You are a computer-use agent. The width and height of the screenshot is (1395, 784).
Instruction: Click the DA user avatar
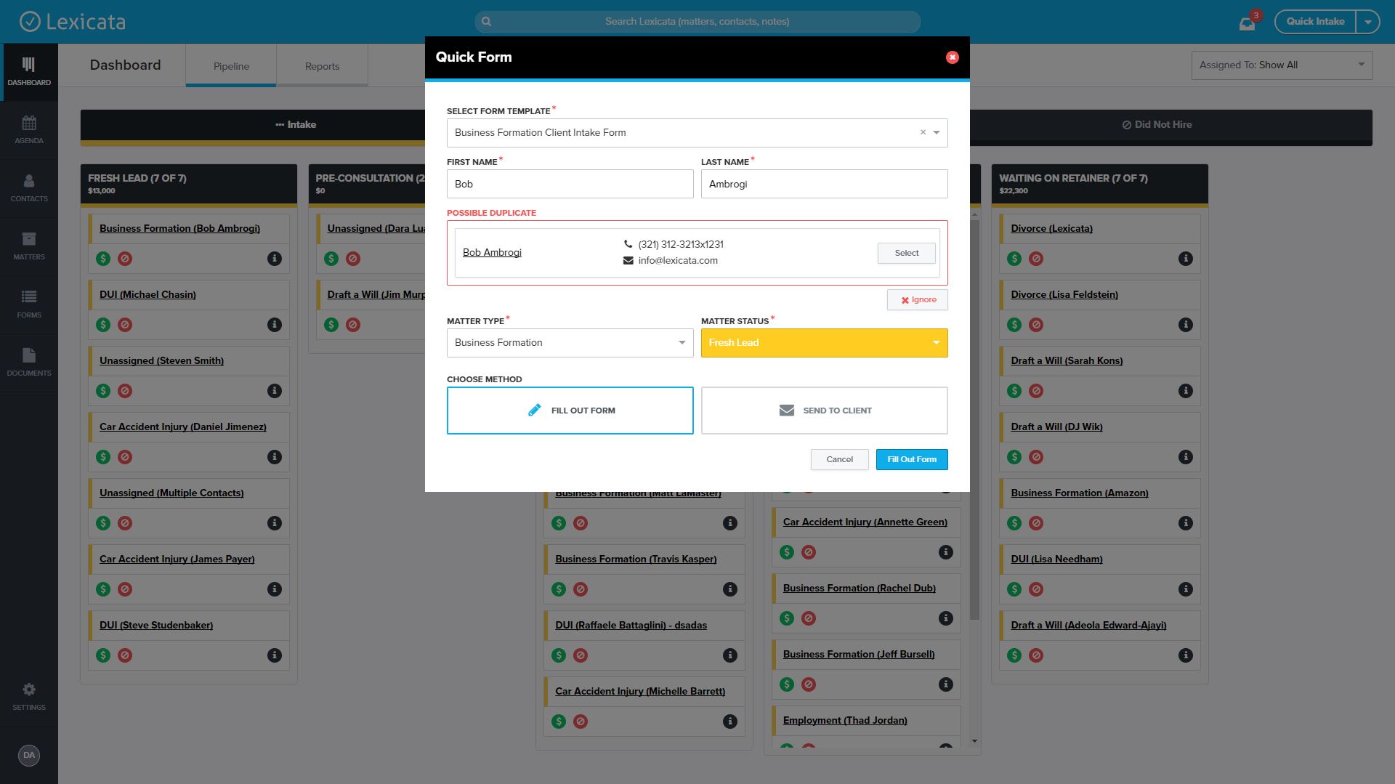(x=28, y=755)
